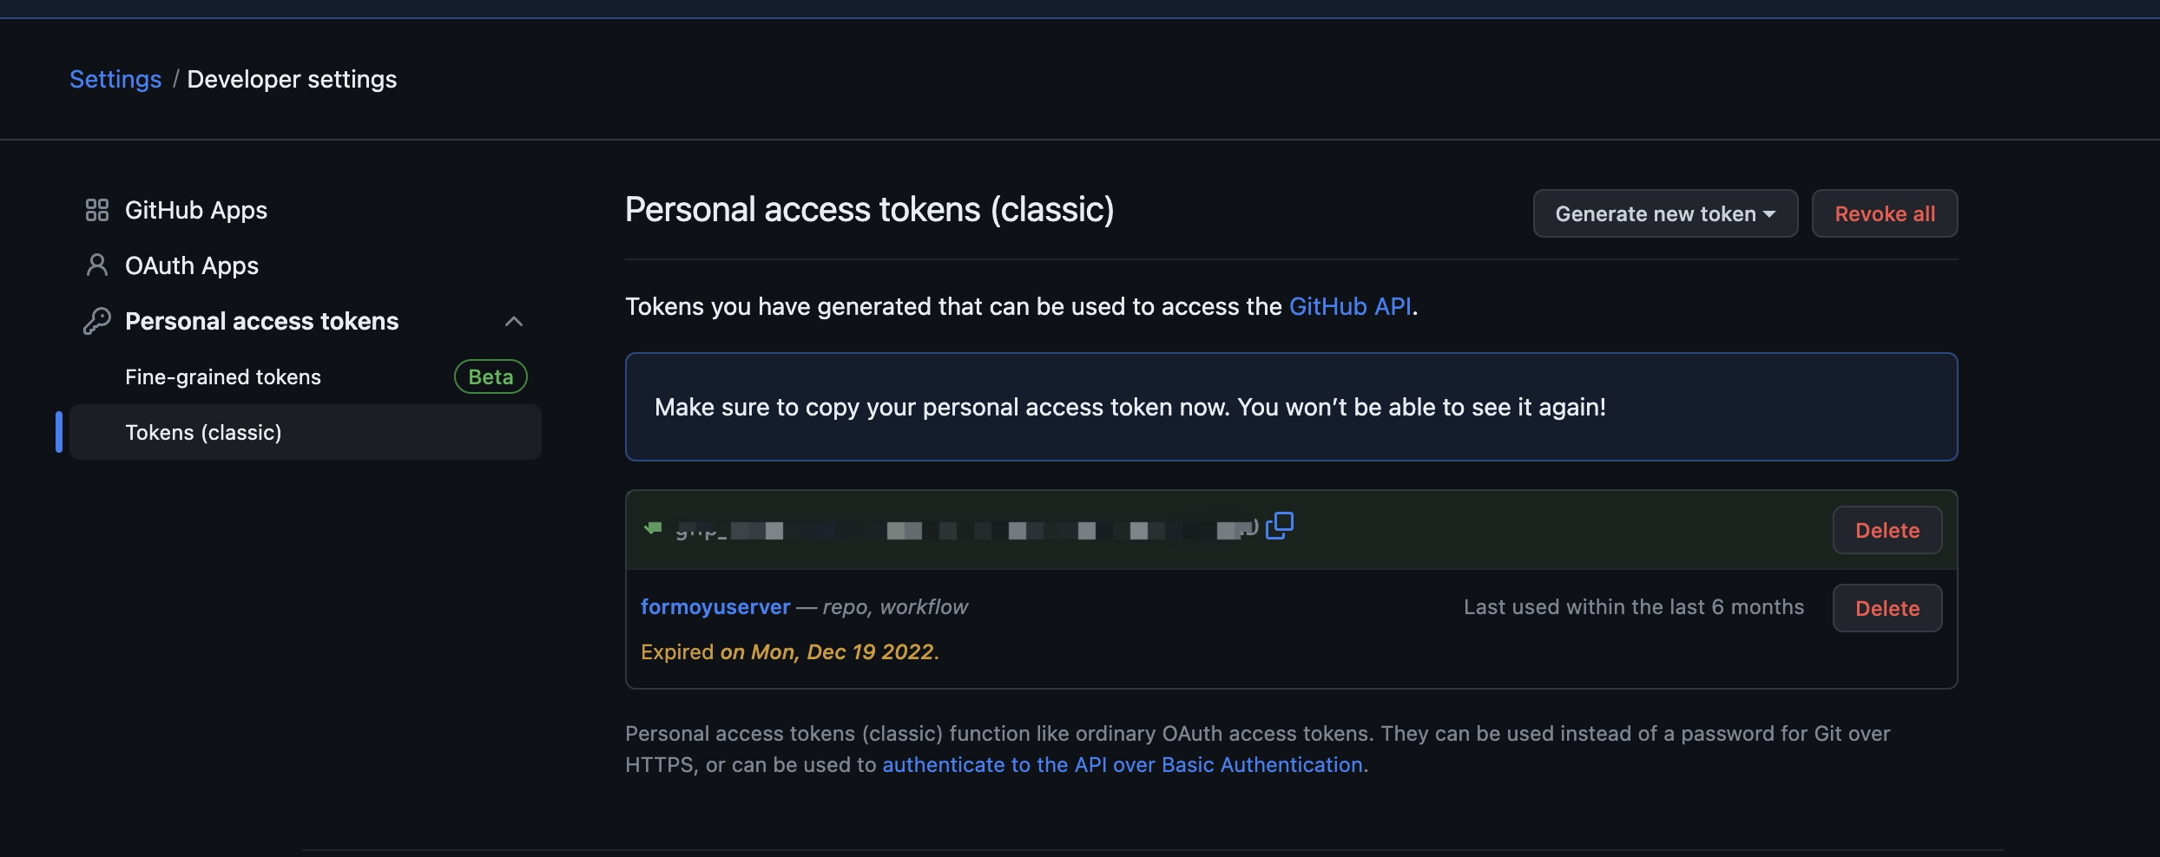This screenshot has height=857, width=2160.
Task: Click the key icon beside Personal access tokens
Action: [x=96, y=321]
